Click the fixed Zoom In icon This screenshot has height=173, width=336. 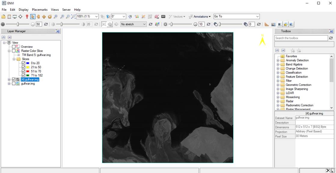click(x=62, y=16)
